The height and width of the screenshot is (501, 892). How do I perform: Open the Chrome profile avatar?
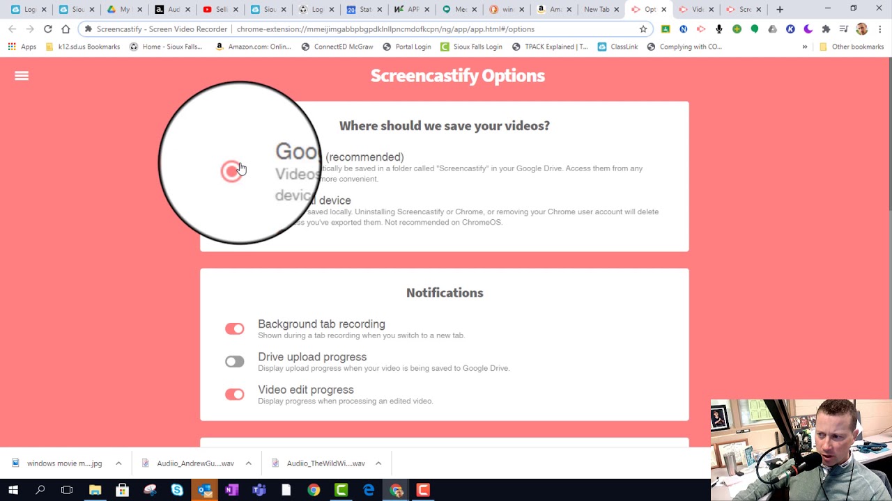862,29
